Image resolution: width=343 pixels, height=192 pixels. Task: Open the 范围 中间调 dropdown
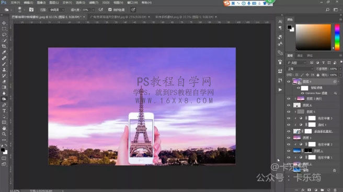click(x=56, y=10)
